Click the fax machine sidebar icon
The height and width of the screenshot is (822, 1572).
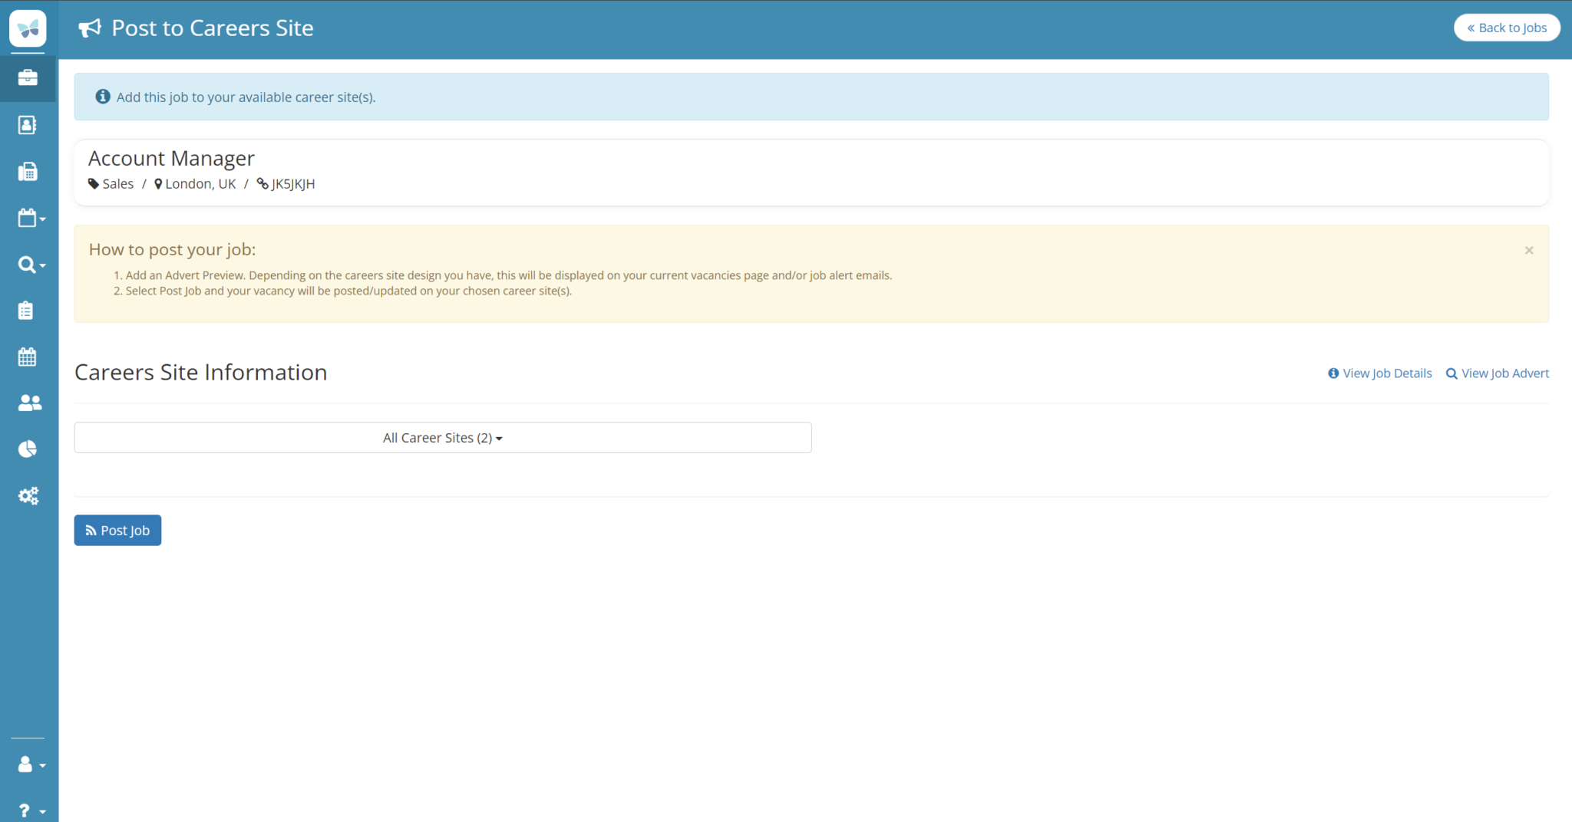[x=28, y=172]
